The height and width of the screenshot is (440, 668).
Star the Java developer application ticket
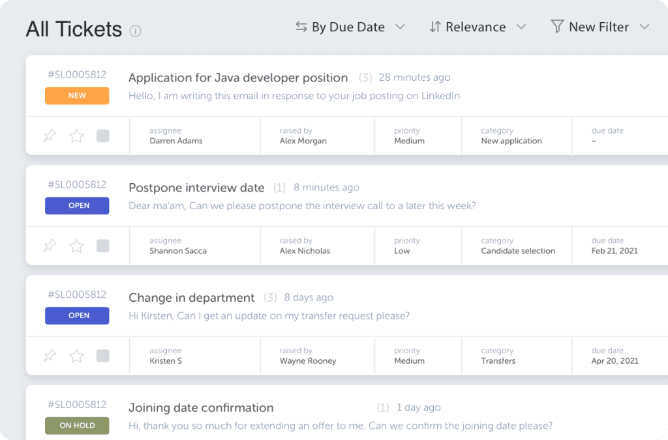pos(76,136)
